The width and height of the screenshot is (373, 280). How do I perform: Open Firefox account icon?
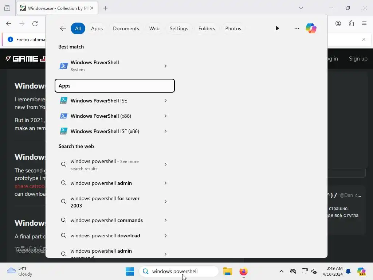click(338, 24)
